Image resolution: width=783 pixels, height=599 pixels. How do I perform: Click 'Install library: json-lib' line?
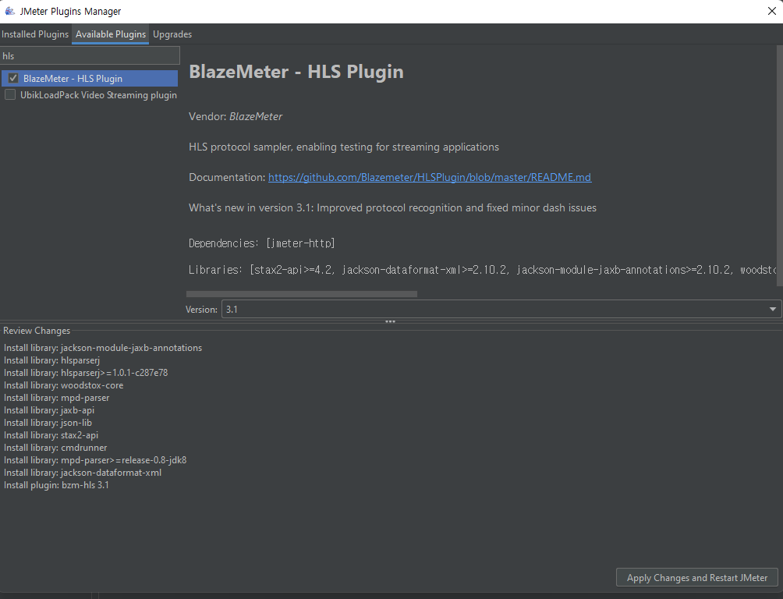tap(48, 423)
